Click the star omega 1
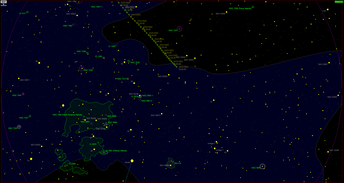The width and height of the screenshot is (344, 183). point(215,148)
